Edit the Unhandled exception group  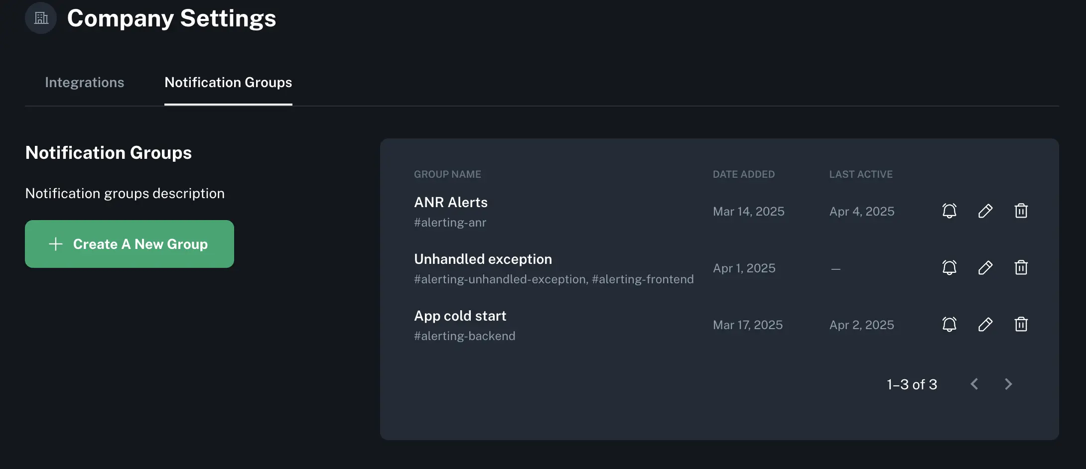tap(985, 268)
